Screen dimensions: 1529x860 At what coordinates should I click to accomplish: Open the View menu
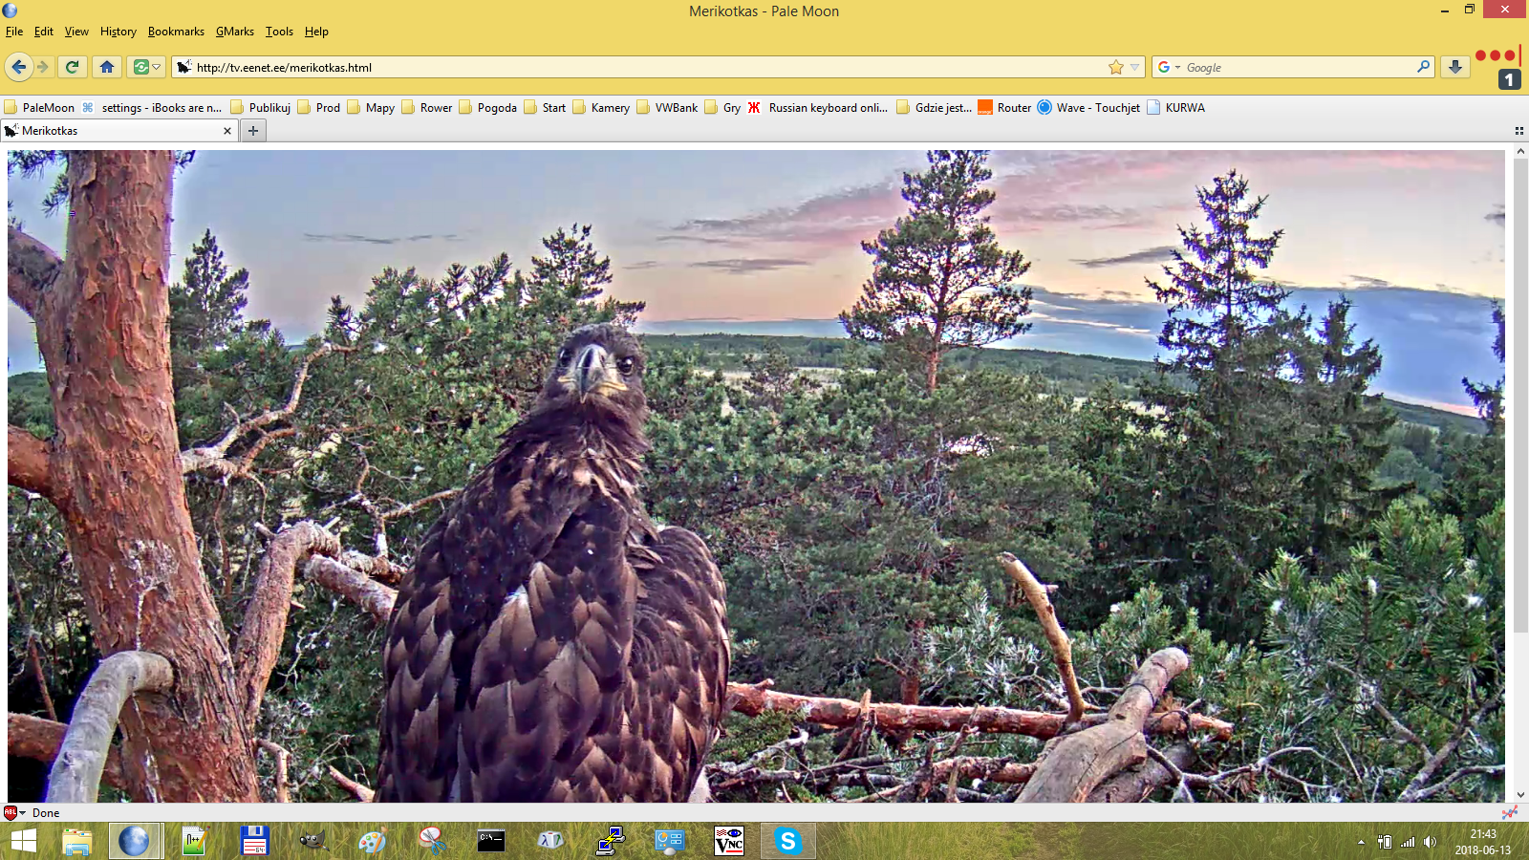pyautogui.click(x=76, y=32)
